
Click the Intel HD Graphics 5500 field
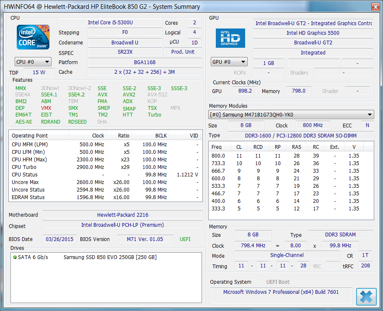313,33
